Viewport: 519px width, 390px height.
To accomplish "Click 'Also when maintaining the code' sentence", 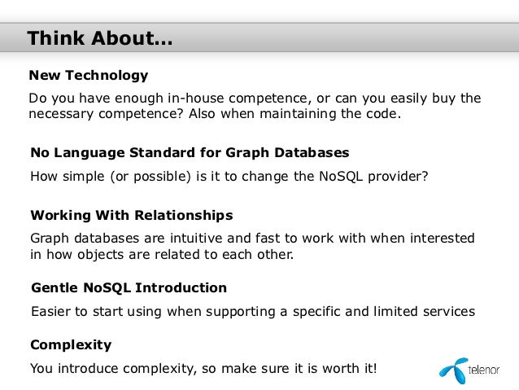I will 295,114.
